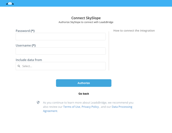Click the Authorize button
Viewport: 172px width, 133px height.
click(84, 83)
